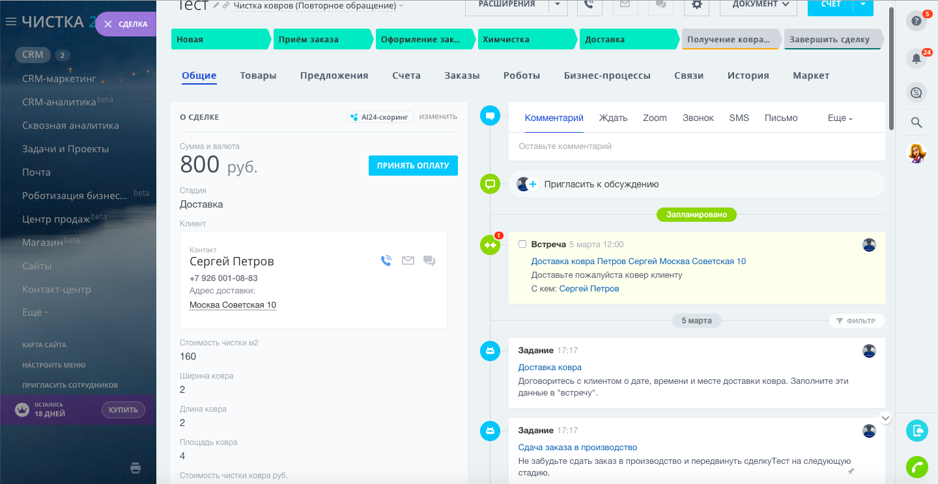Open the hamburger menu next to ЧИСТКА
Image resolution: width=938 pixels, height=484 pixels.
point(10,22)
